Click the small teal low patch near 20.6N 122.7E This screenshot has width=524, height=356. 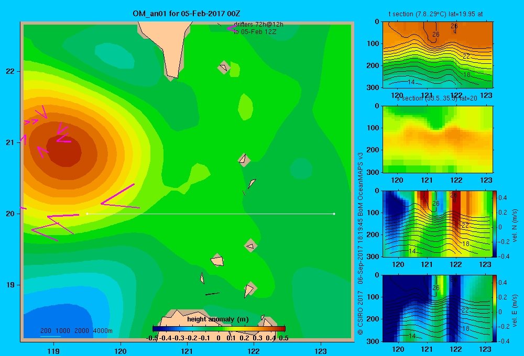coord(301,169)
